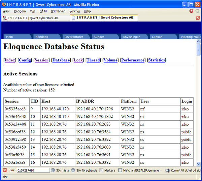Viewport: 202px width, 181px height.
Task: Click the vertical scrollbar thumb
Action: 198,50
